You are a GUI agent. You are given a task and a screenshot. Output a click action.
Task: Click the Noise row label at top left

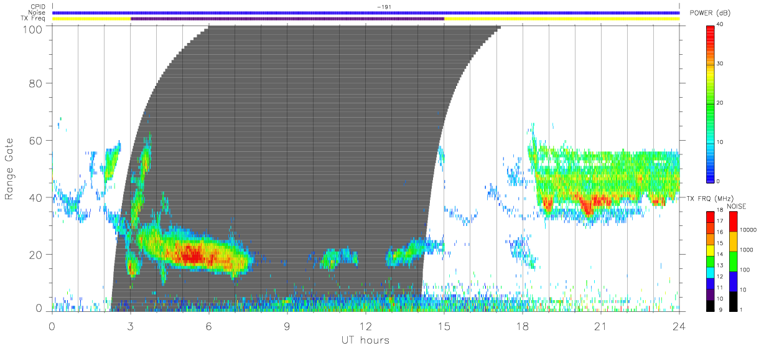pyautogui.click(x=37, y=12)
